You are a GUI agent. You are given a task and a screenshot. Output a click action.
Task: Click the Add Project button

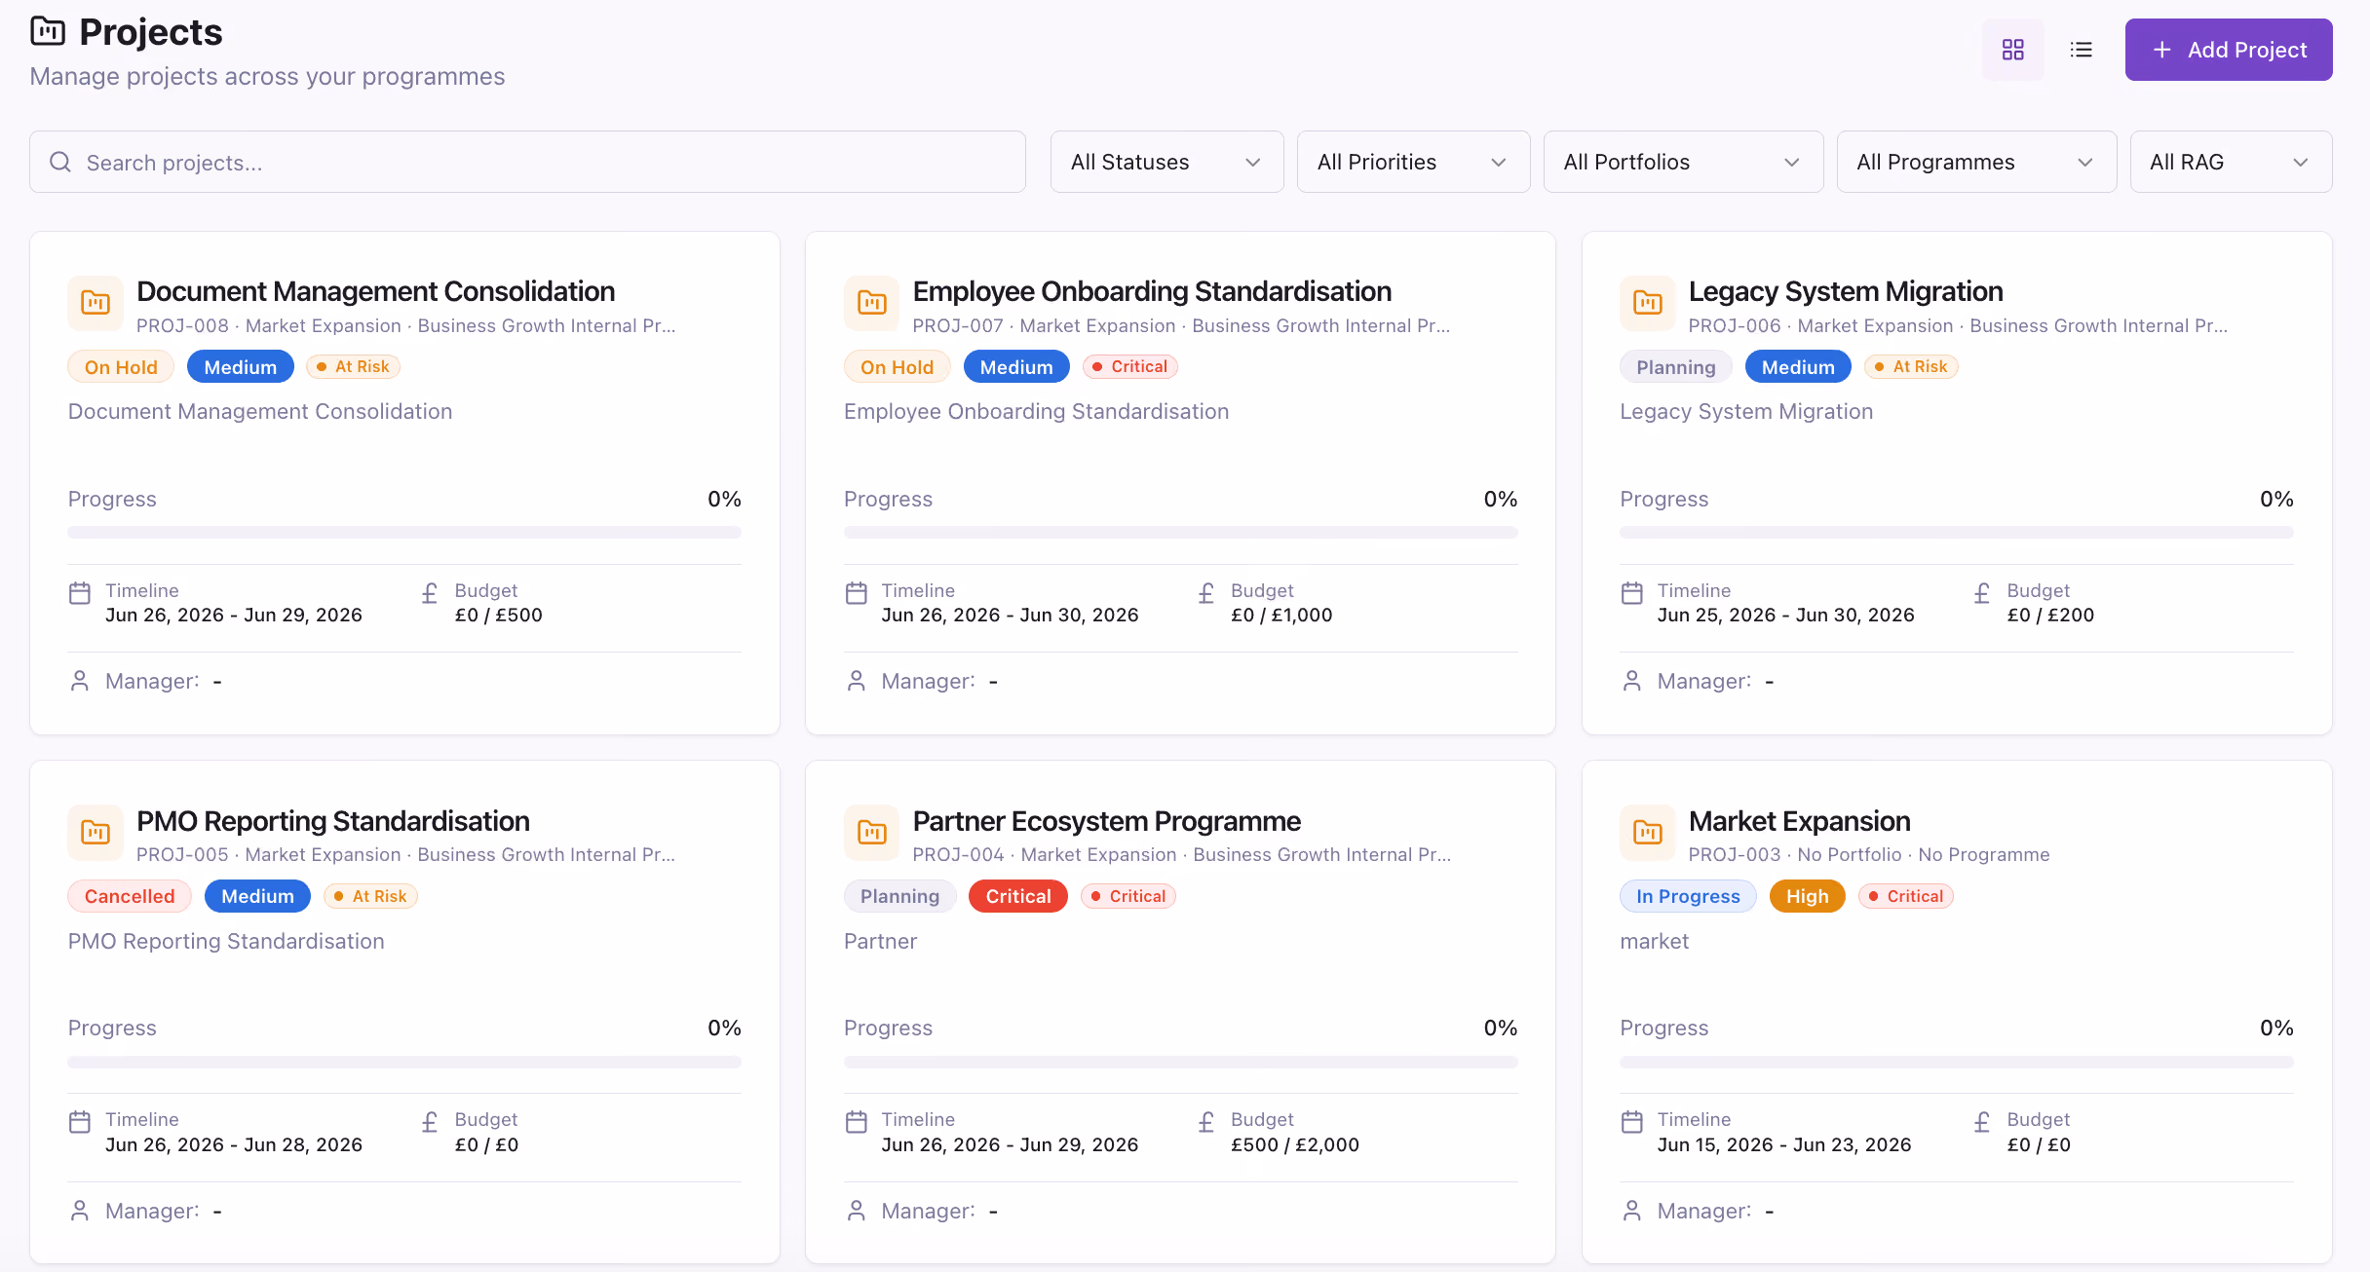[x=2228, y=50]
